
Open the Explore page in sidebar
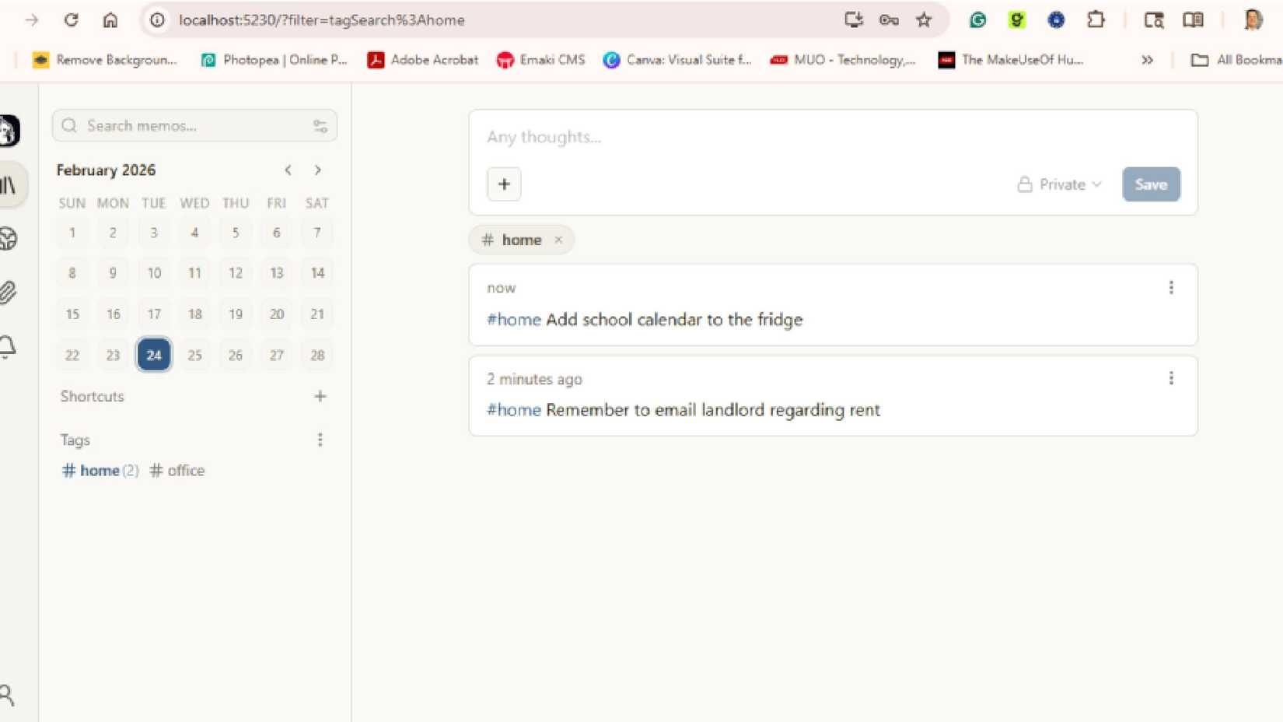coord(9,239)
